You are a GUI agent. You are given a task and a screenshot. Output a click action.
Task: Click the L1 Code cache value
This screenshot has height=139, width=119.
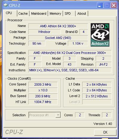[97, 90]
